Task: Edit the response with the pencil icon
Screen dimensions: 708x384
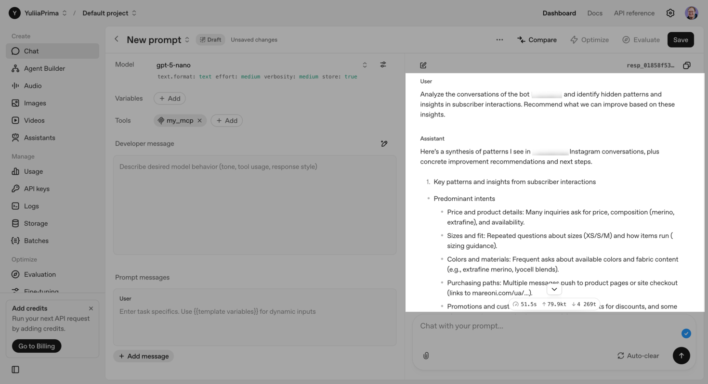Action: pos(423,64)
